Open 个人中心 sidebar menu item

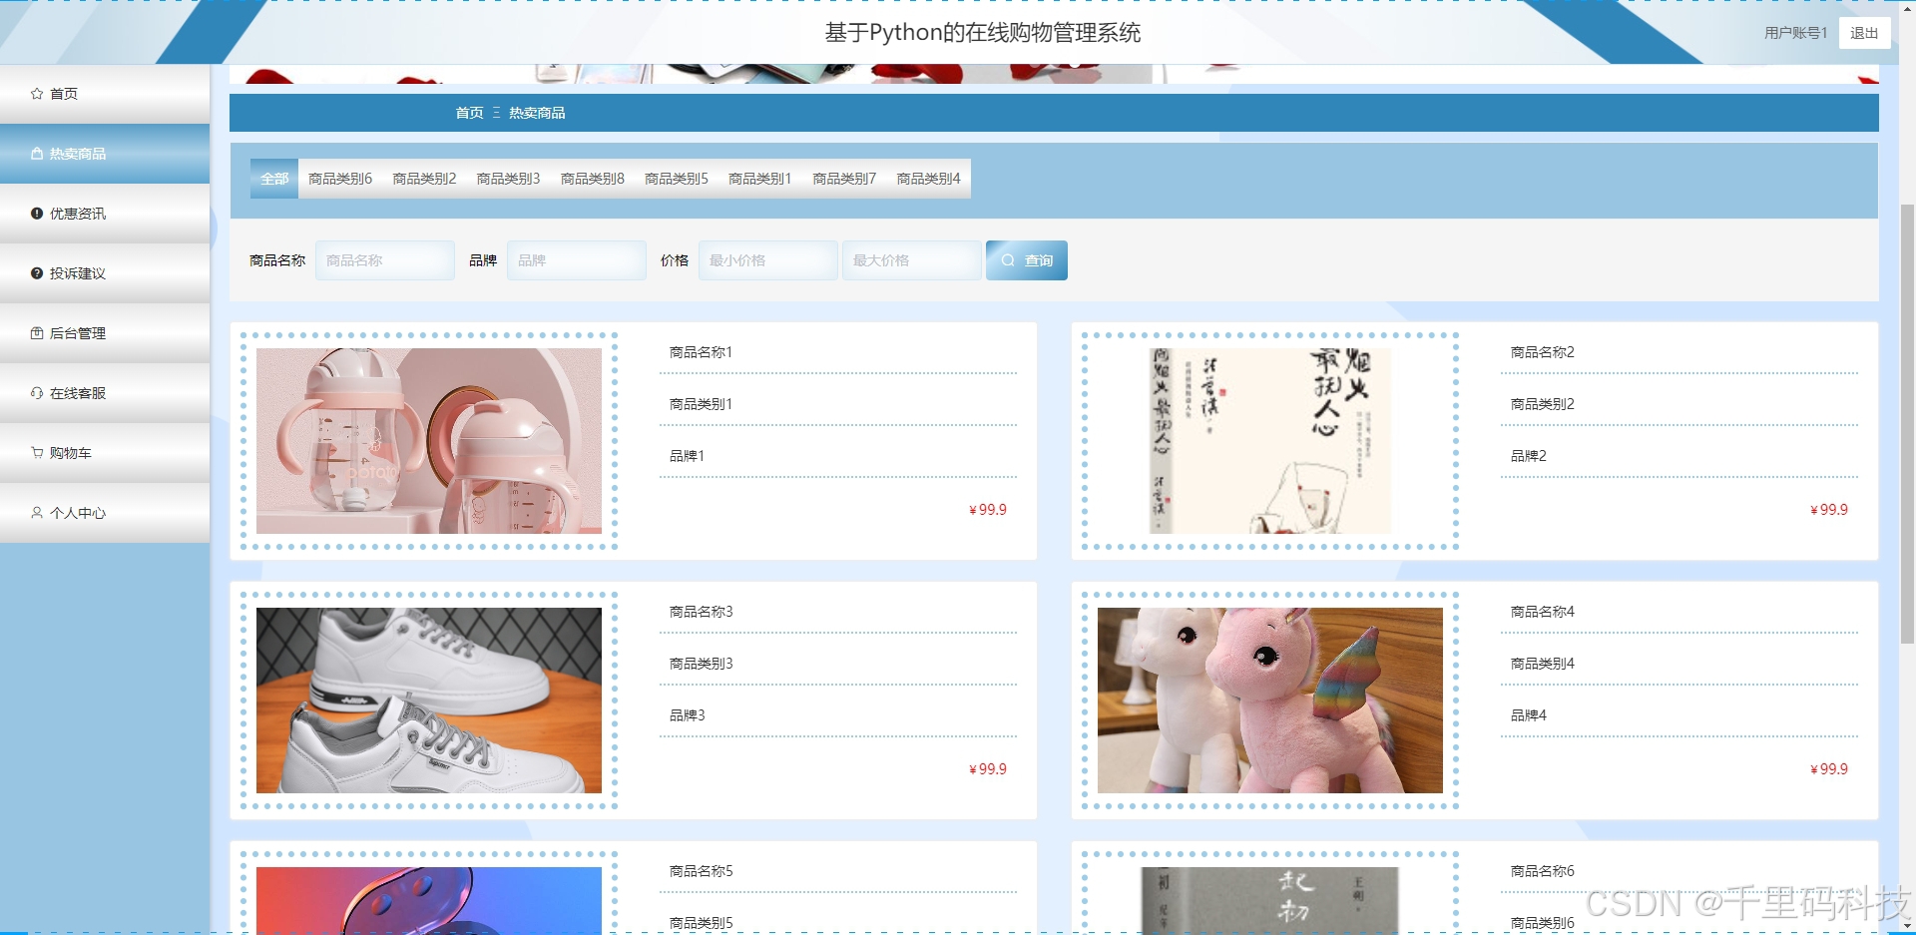[x=105, y=513]
